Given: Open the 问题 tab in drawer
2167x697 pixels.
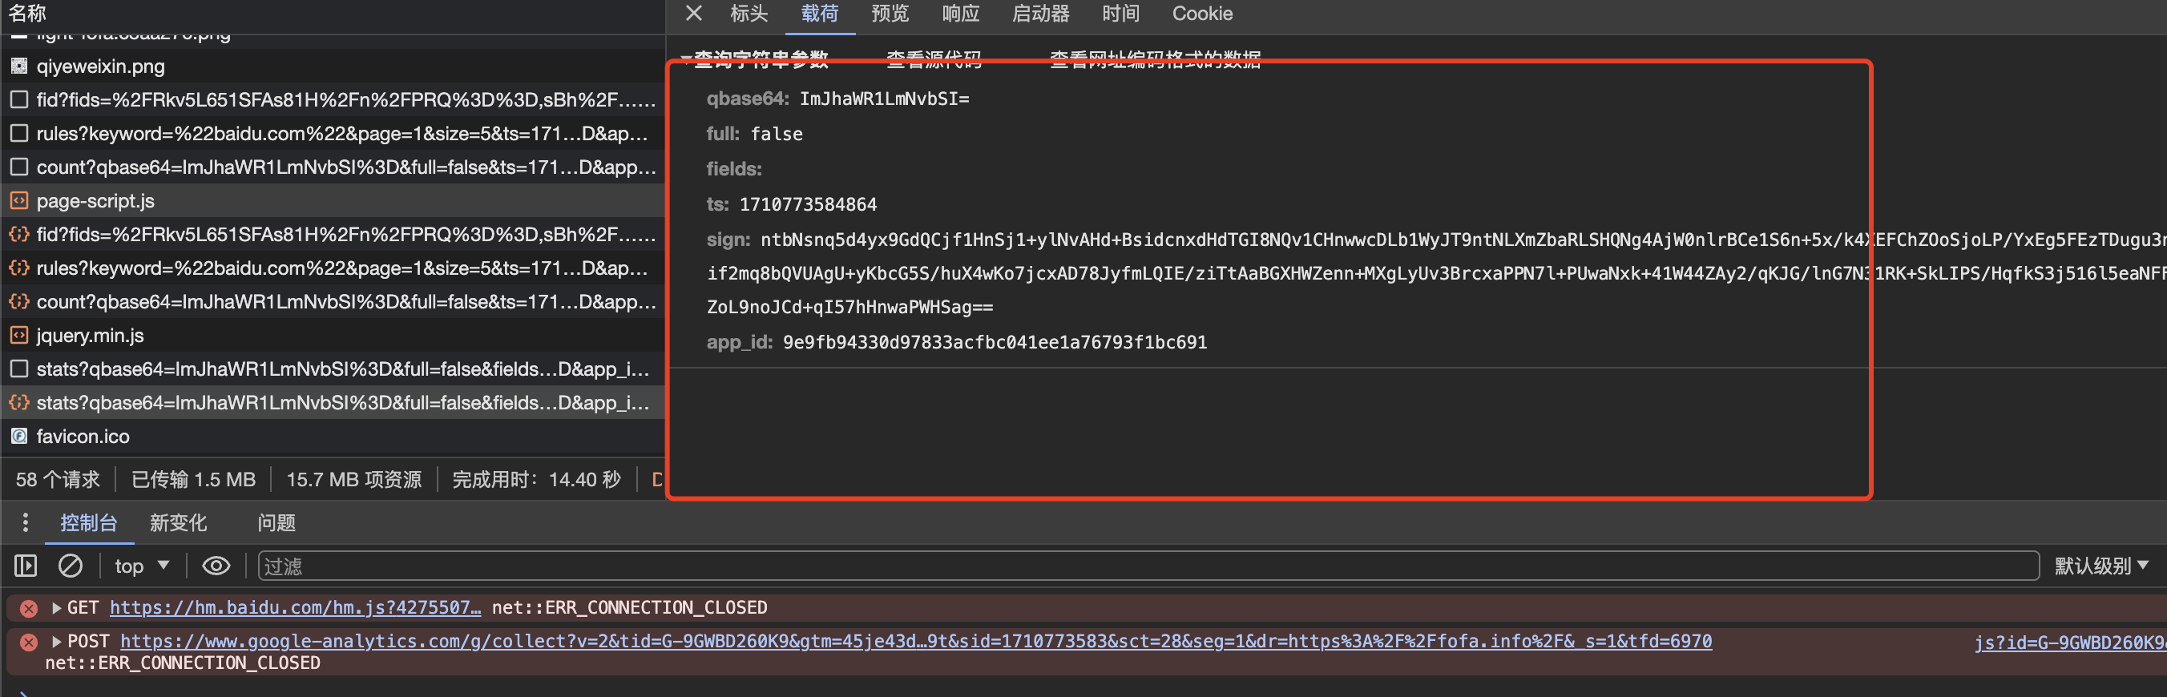Looking at the screenshot, I should [x=276, y=522].
